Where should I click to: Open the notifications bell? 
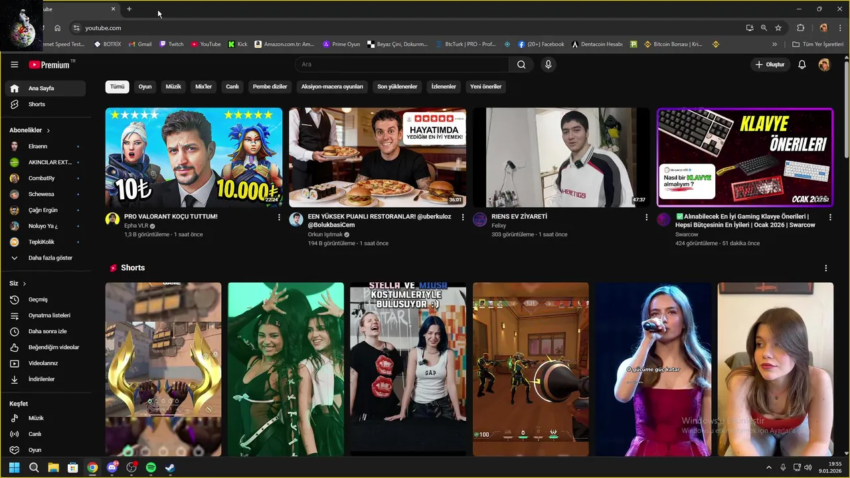point(802,64)
